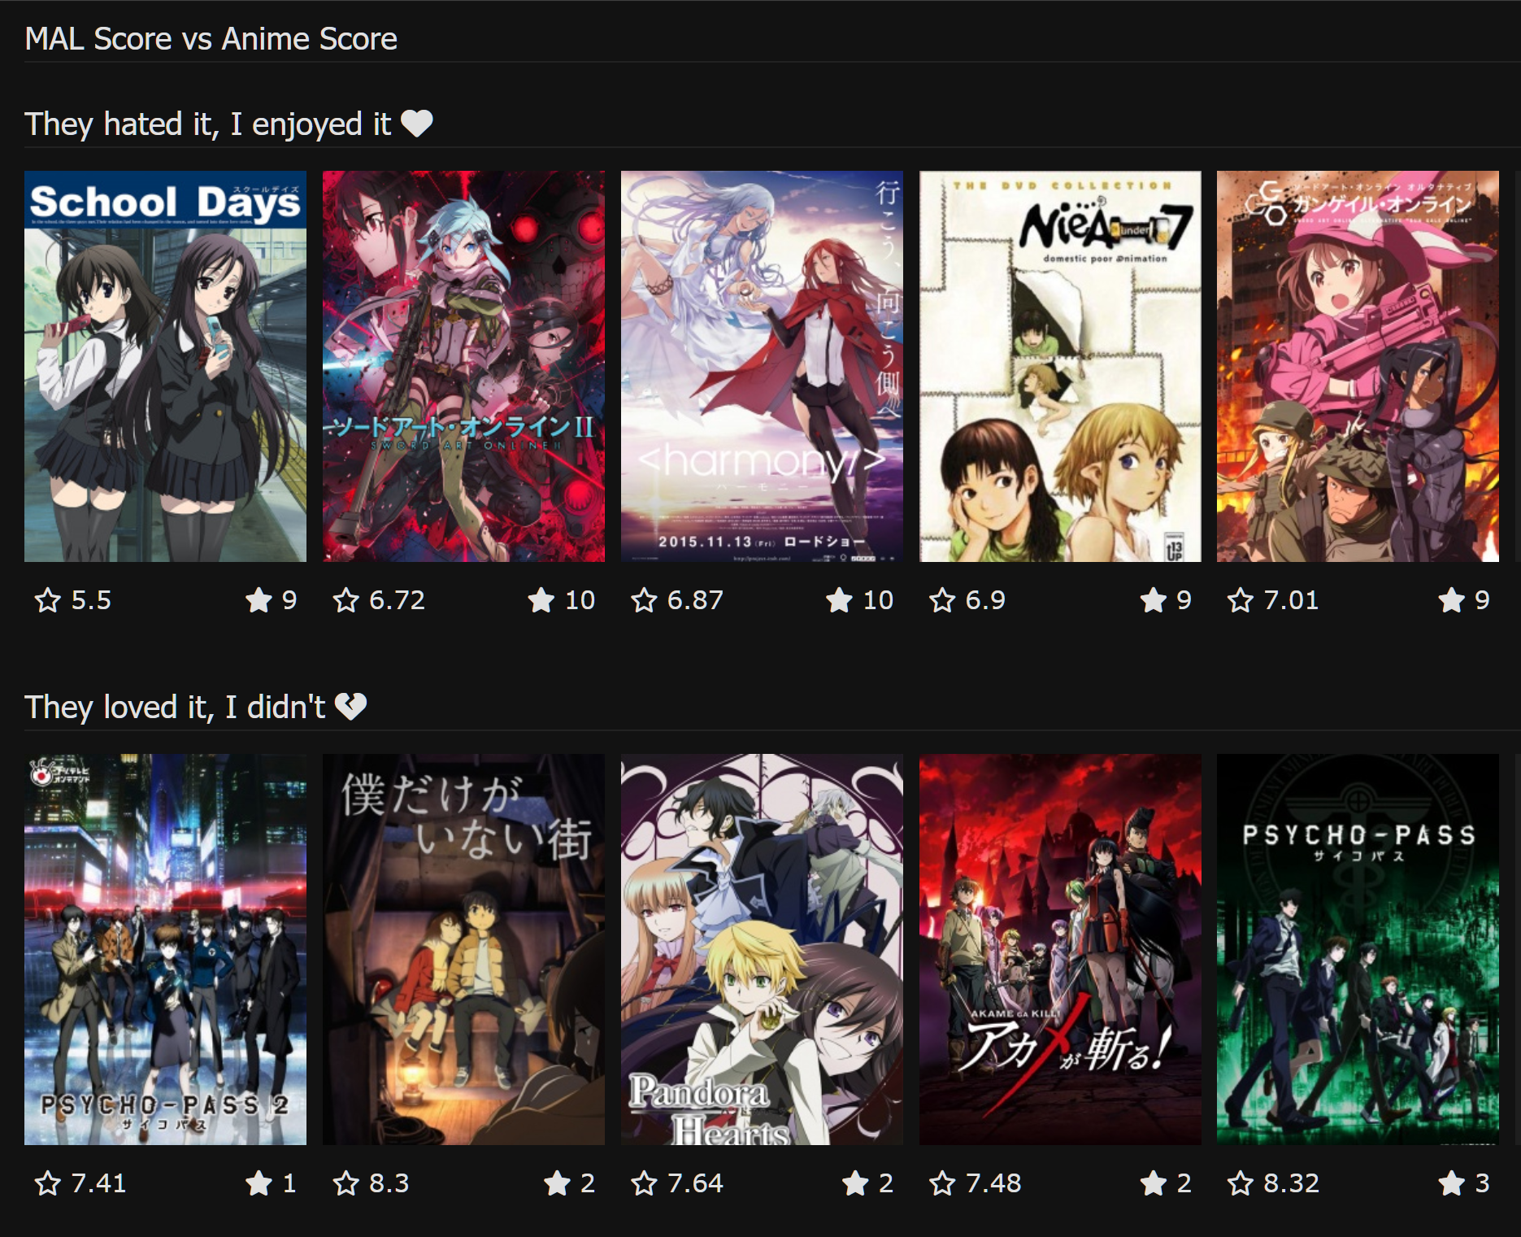
Task: Select the MAL score 7.41
Action: coord(99,1183)
